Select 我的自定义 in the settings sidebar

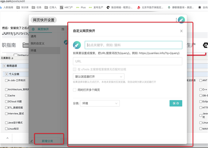44,43
